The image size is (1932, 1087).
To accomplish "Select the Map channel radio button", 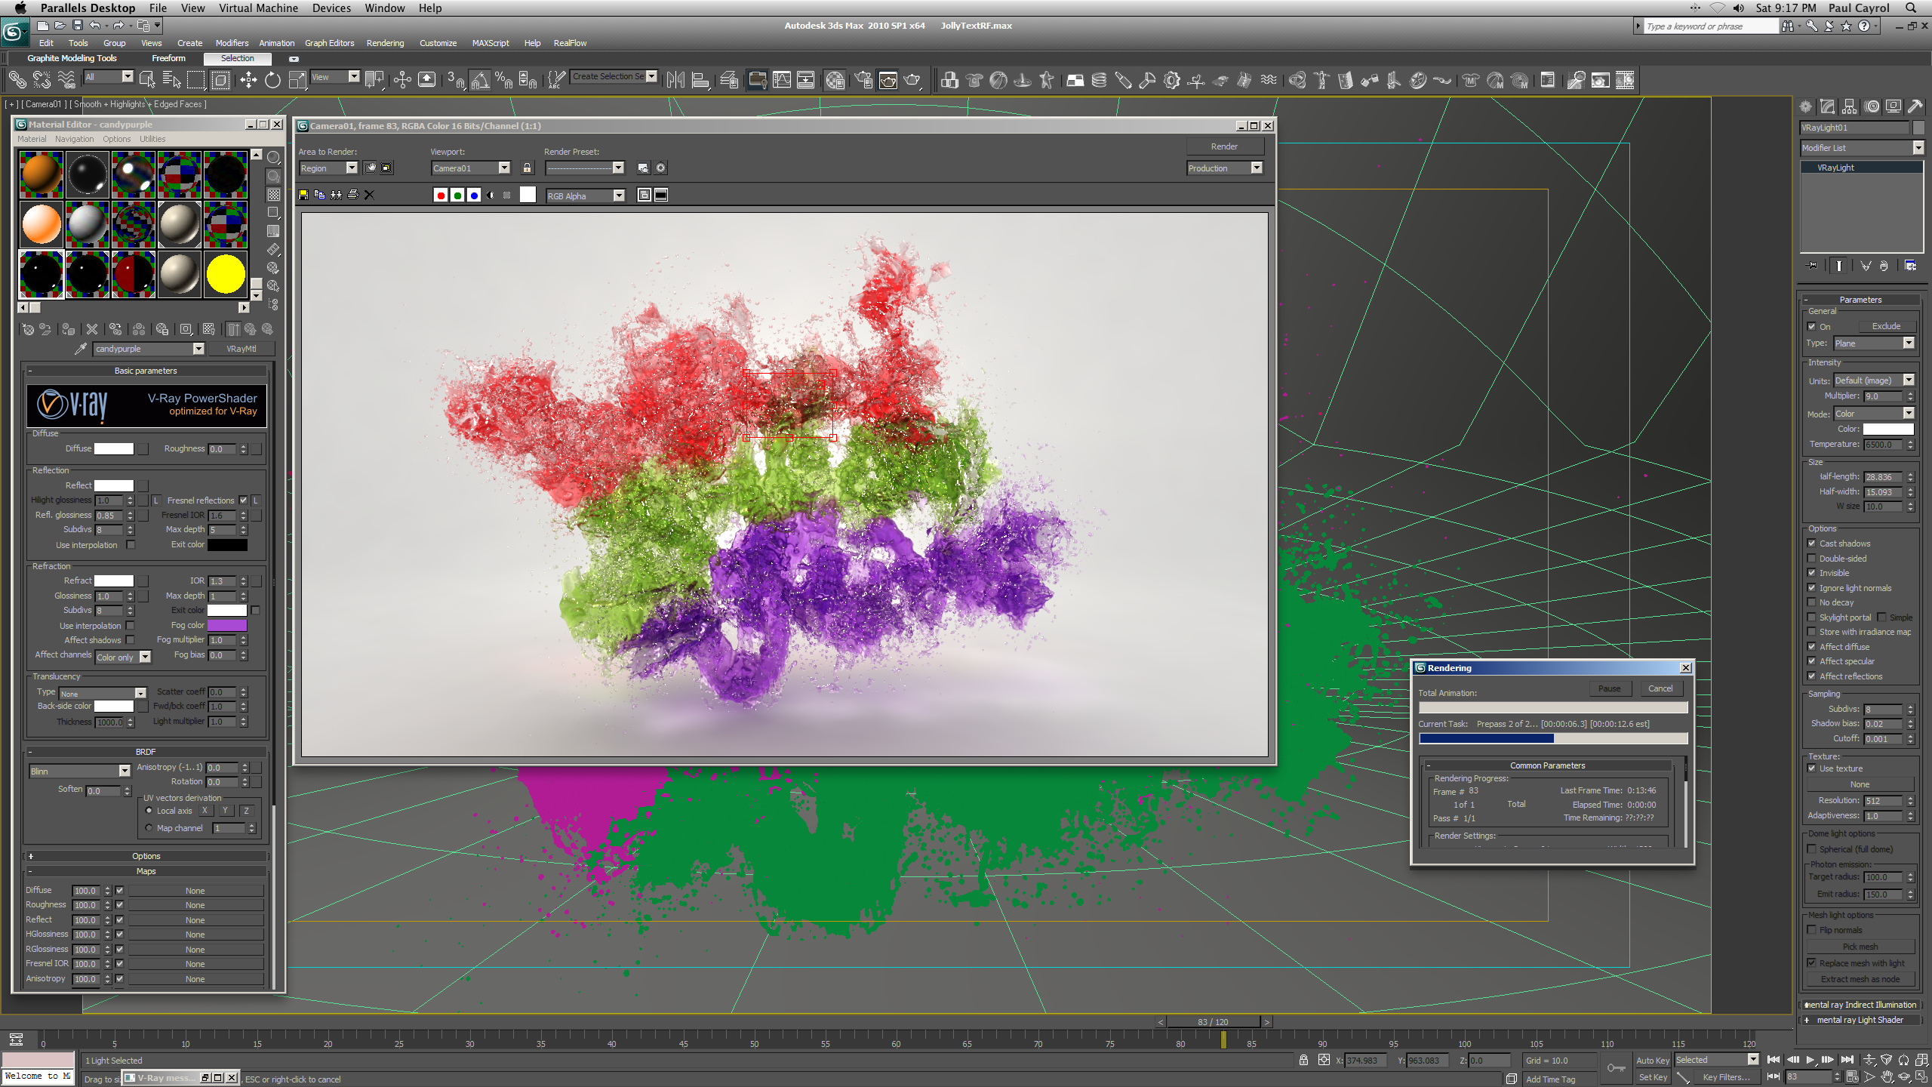I will (x=149, y=828).
